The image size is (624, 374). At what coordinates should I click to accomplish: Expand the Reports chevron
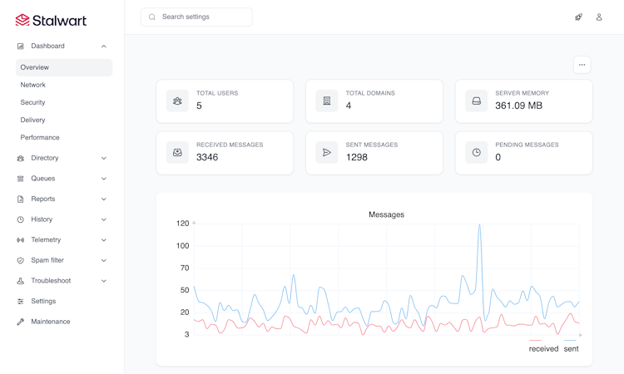(103, 199)
